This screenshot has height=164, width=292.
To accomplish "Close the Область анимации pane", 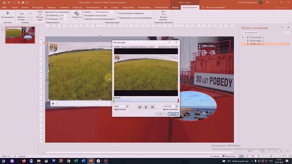I will (x=288, y=27).
